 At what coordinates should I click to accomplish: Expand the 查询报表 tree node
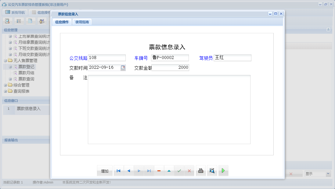point(5,91)
